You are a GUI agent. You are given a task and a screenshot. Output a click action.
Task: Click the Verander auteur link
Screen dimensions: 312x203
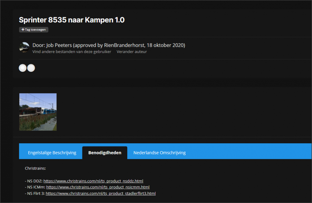(132, 52)
